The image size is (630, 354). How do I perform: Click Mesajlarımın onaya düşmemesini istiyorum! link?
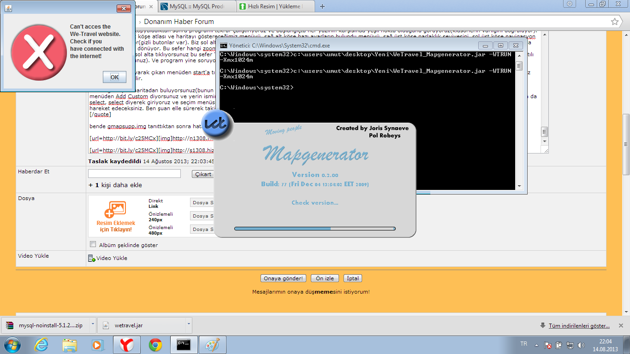tap(311, 292)
